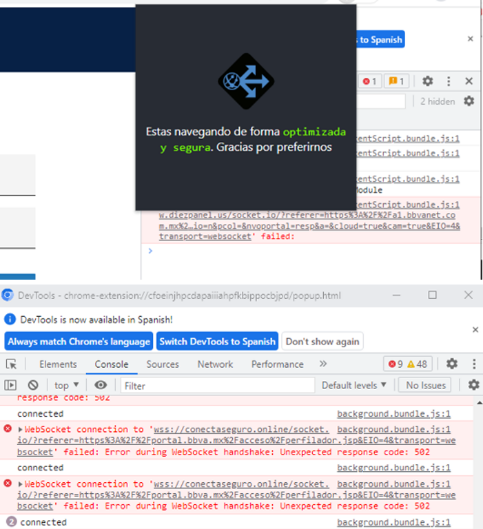
Task: Open the Network tab
Action: [215, 364]
